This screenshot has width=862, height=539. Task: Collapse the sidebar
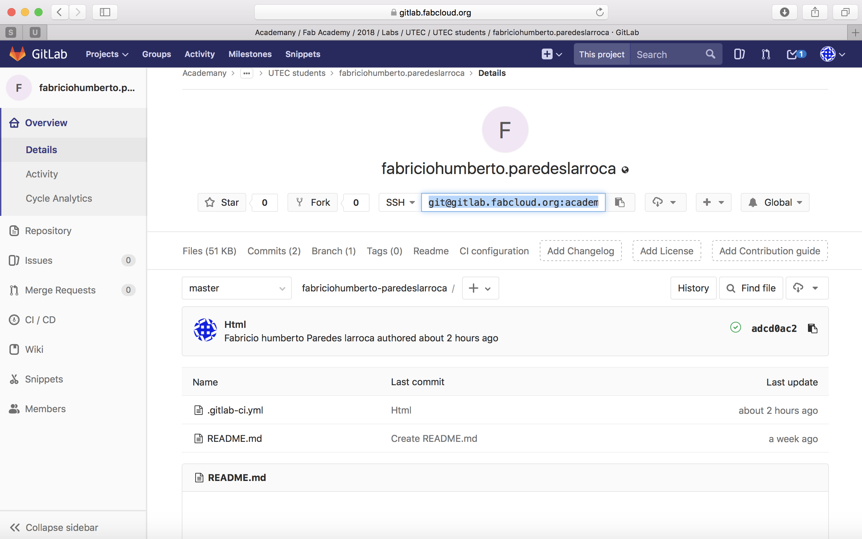tap(54, 527)
